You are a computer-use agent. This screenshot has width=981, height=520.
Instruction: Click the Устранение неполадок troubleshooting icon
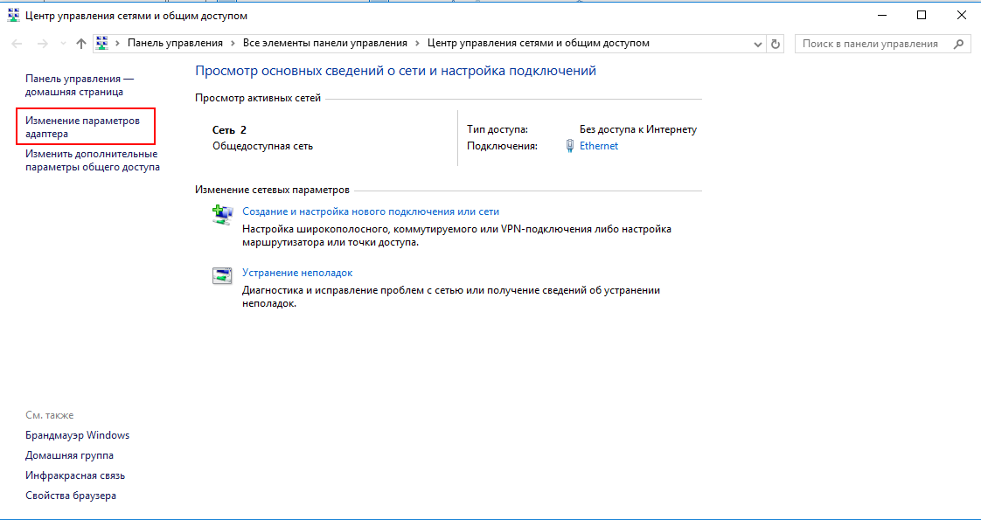[x=222, y=275]
